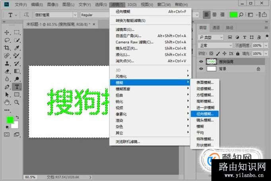Swap foreground and background colors
The height and width of the screenshot is (181, 271).
[x=17, y=117]
